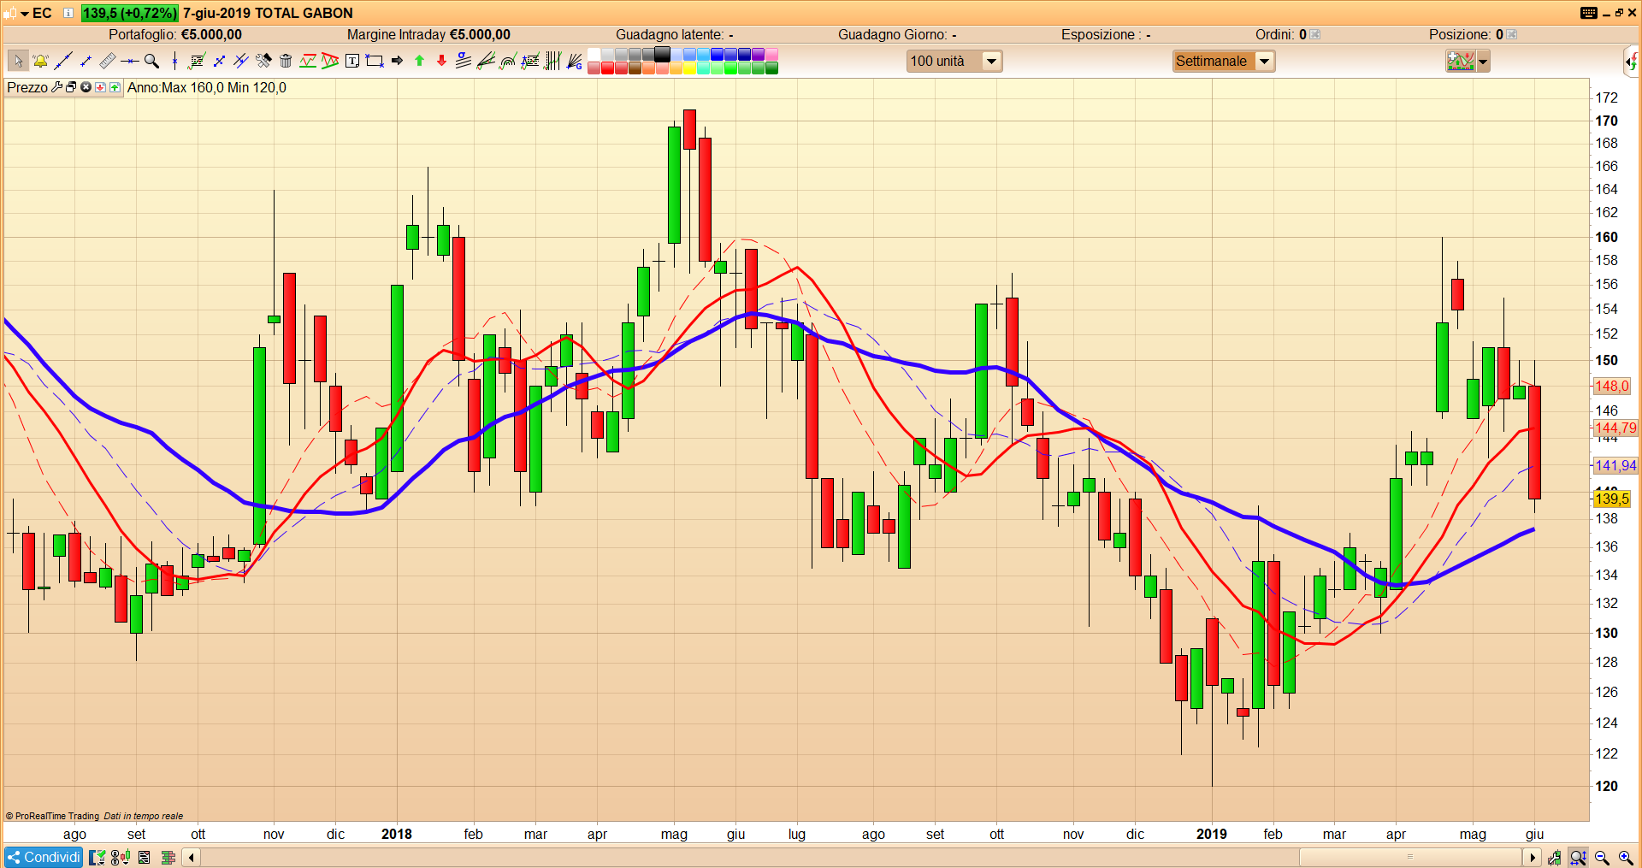
Task: Select the Gann fan tool
Action: tap(575, 61)
